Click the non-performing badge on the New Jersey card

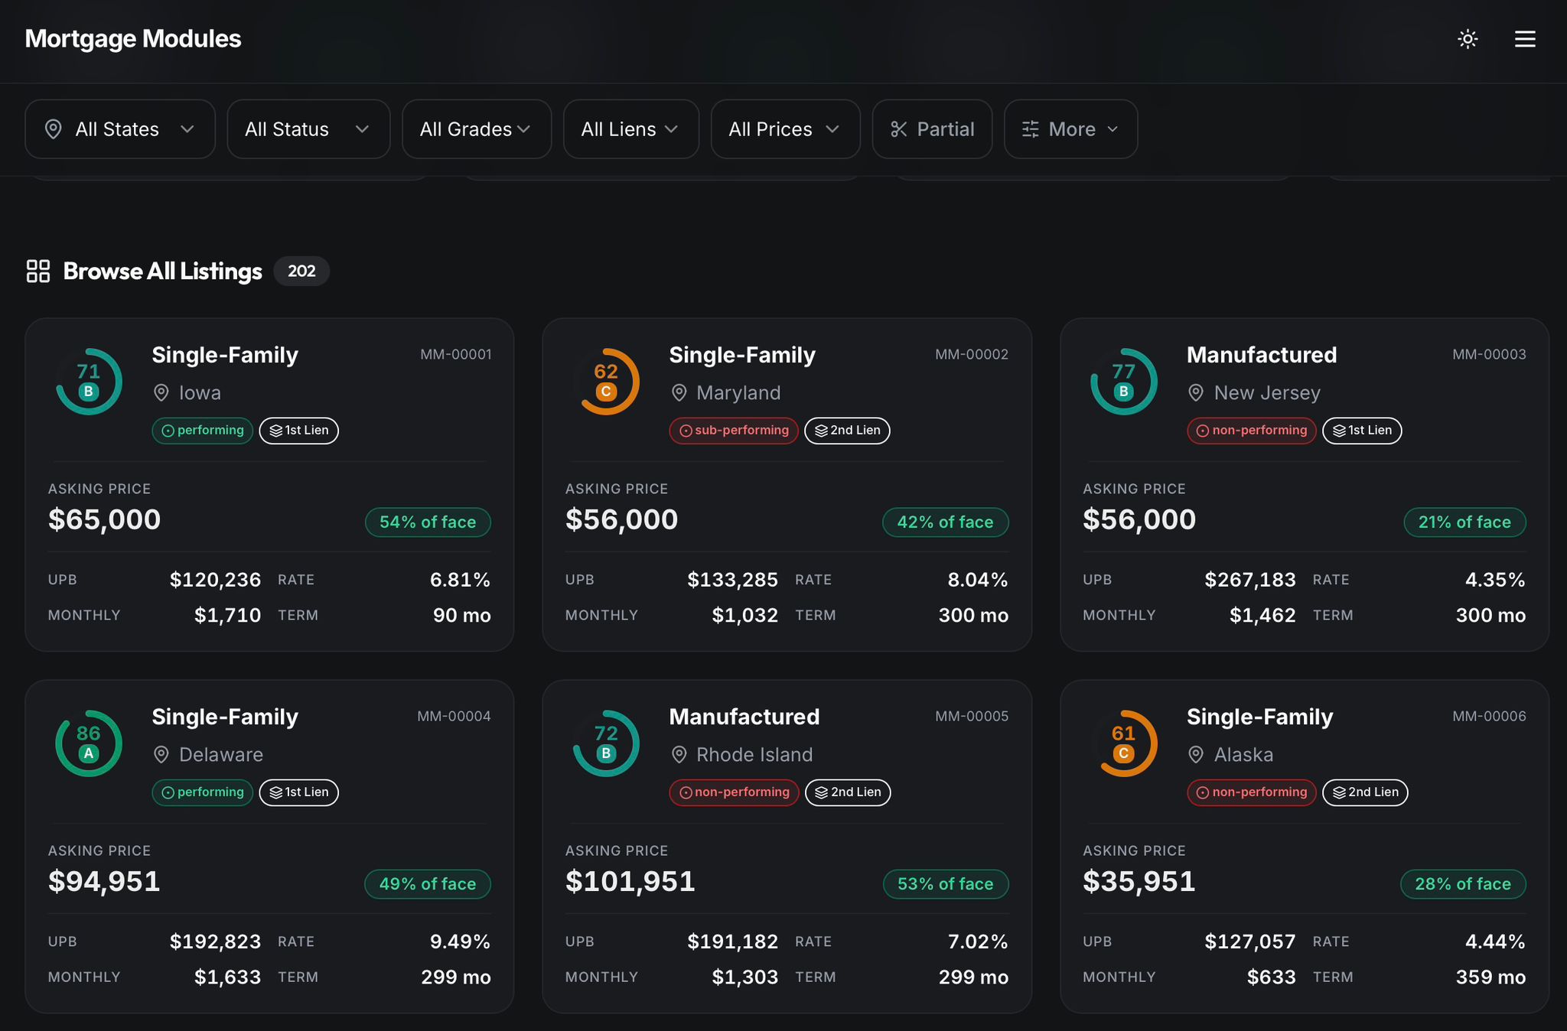1252,431
